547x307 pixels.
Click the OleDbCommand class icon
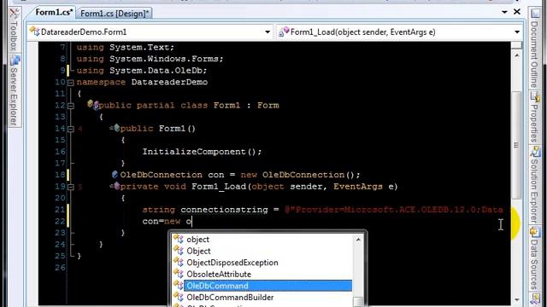pyautogui.click(x=179, y=285)
